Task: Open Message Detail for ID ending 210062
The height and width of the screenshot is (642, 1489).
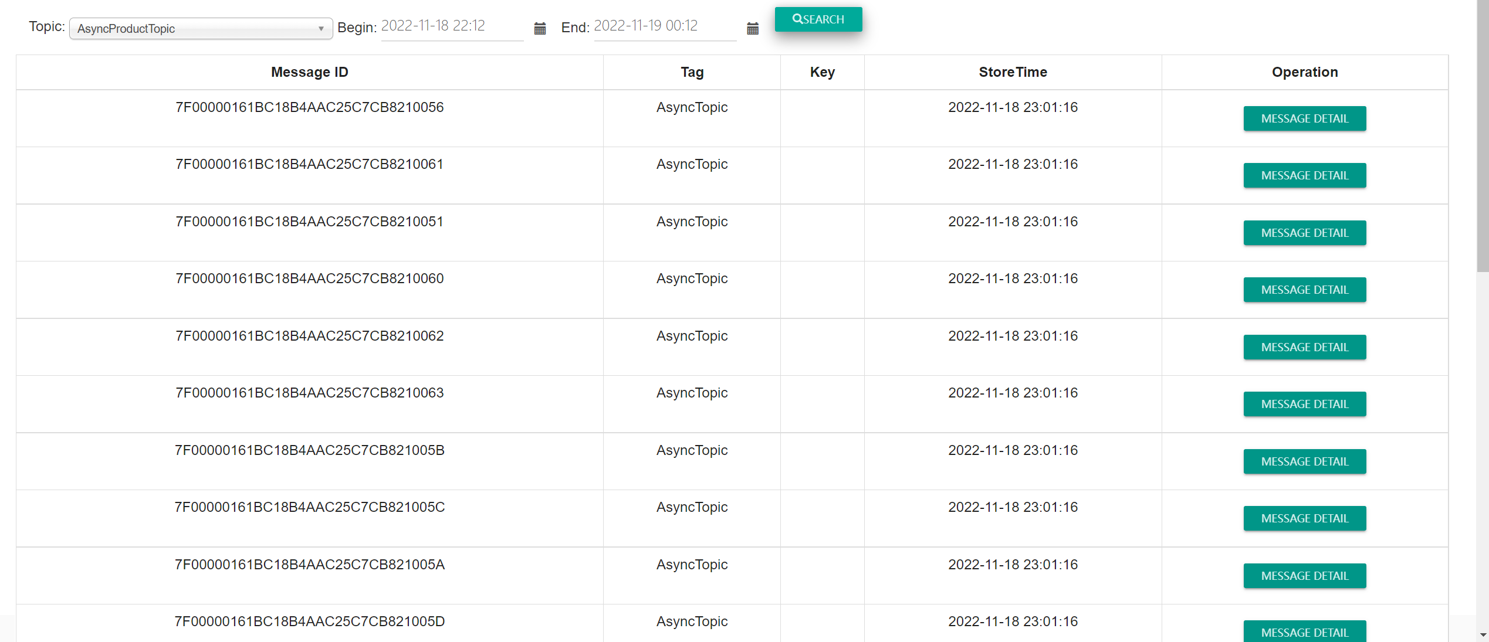Action: (x=1304, y=347)
